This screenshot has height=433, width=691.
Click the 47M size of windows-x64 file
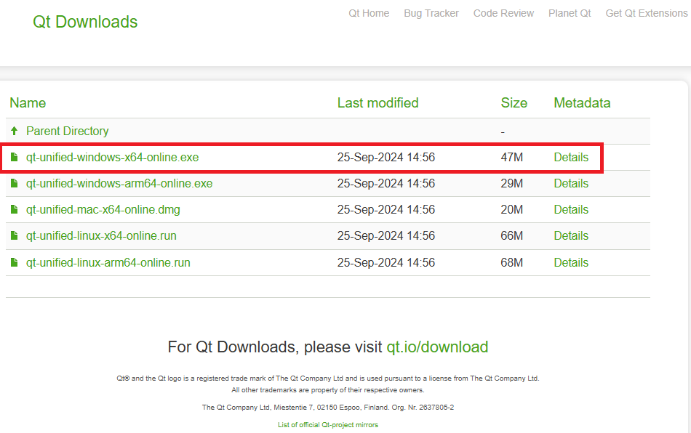click(x=511, y=158)
